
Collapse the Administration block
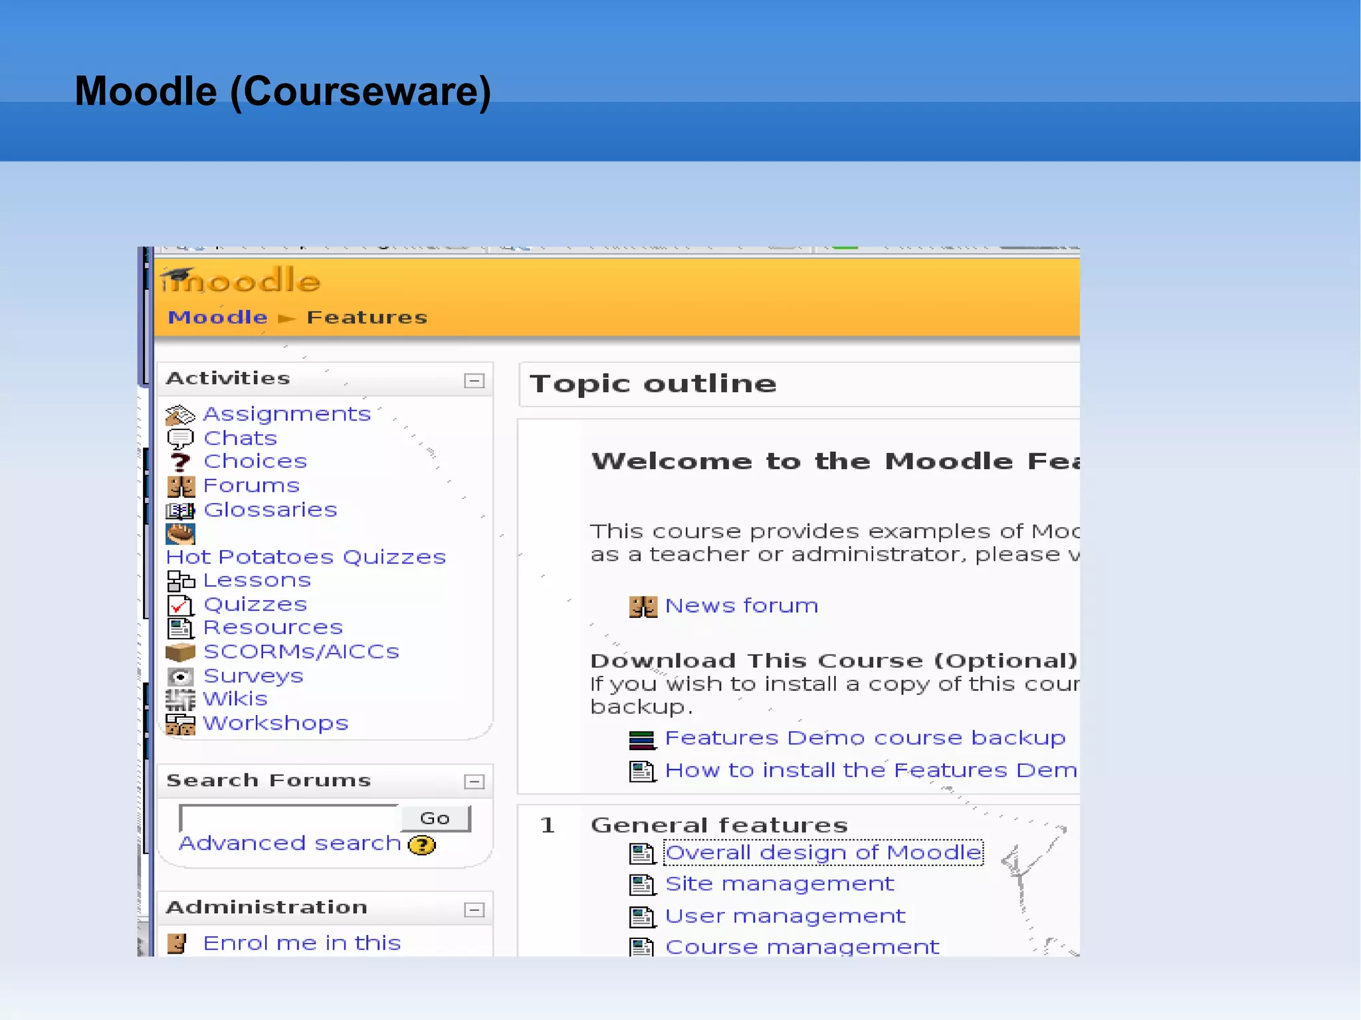474,910
